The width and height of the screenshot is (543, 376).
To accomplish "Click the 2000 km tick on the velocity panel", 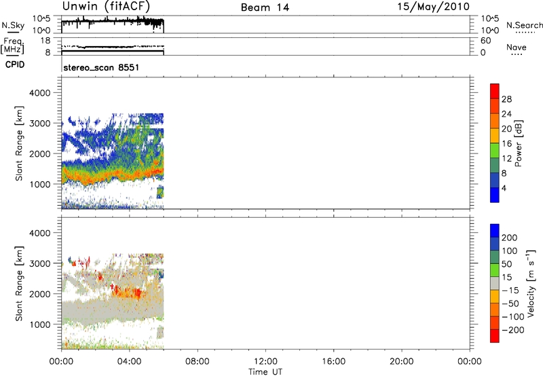I will [x=39, y=294].
